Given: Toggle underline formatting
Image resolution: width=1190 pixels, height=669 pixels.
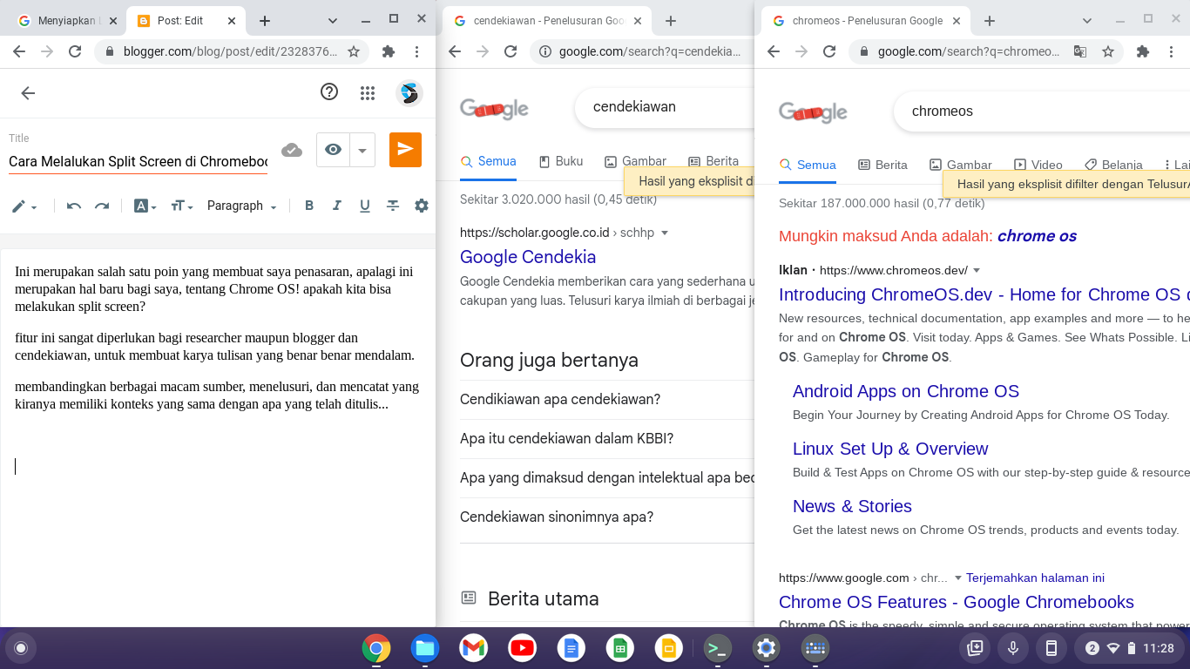Looking at the screenshot, I should coord(365,206).
